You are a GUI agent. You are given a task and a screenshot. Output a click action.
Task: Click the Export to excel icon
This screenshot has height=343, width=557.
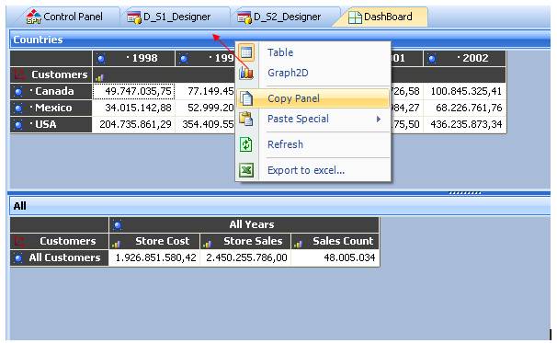coord(246,170)
